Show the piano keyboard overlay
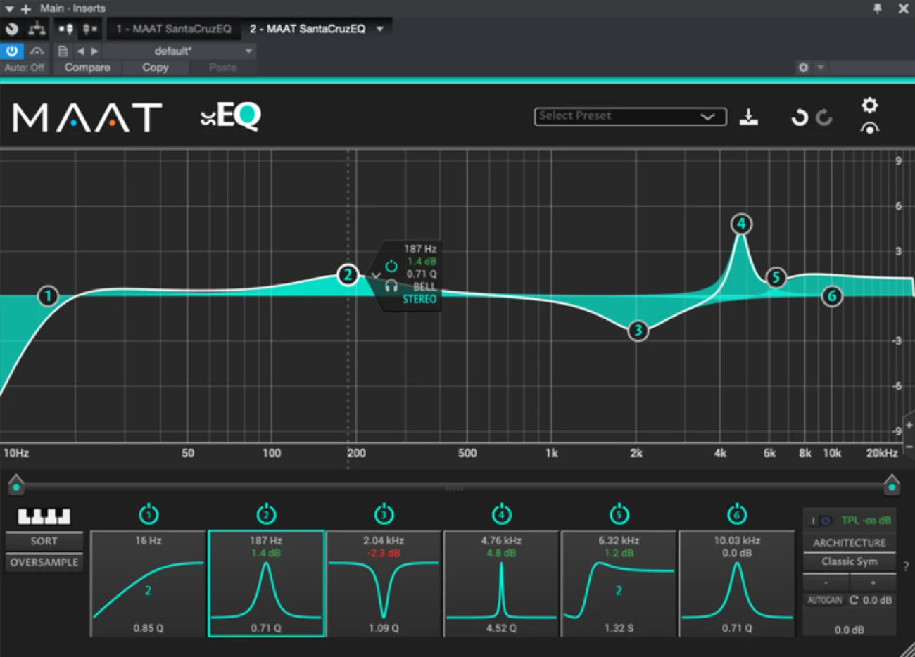This screenshot has width=915, height=657. click(x=44, y=516)
